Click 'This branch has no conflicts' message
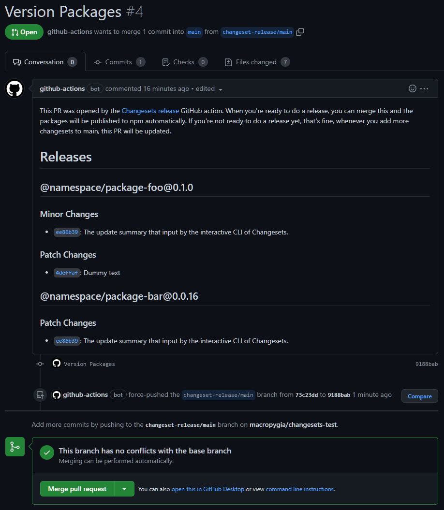This screenshot has width=444, height=510. [x=145, y=451]
